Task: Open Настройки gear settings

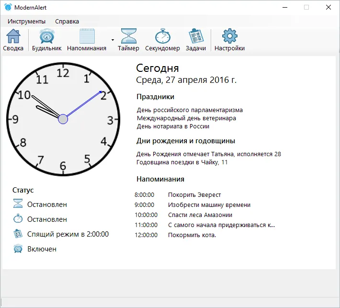Action: (229, 40)
